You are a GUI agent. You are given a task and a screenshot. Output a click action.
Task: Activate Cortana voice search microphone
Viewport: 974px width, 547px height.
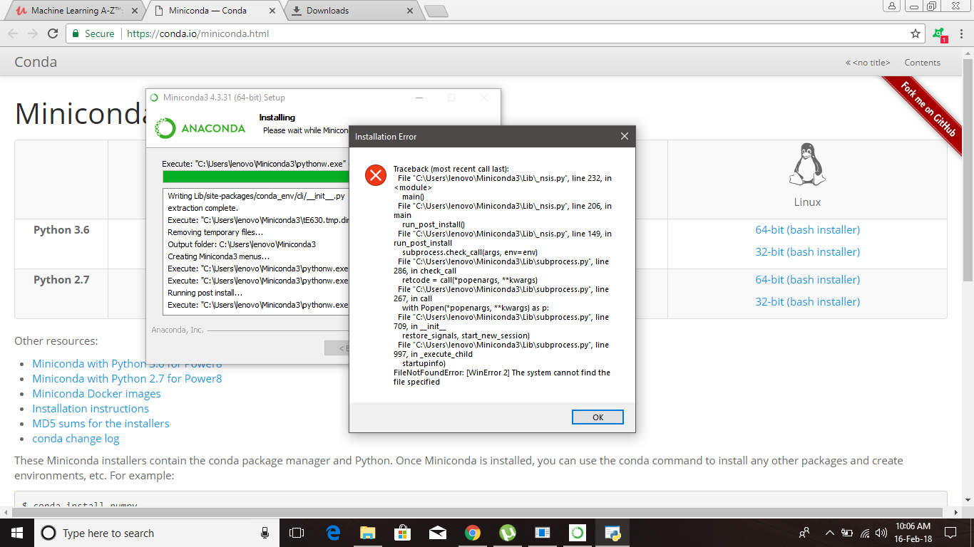[265, 532]
